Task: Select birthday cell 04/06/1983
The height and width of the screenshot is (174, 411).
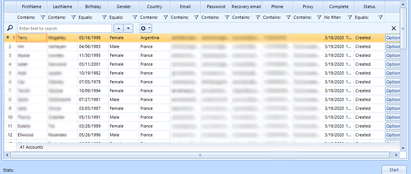Action: (93, 46)
